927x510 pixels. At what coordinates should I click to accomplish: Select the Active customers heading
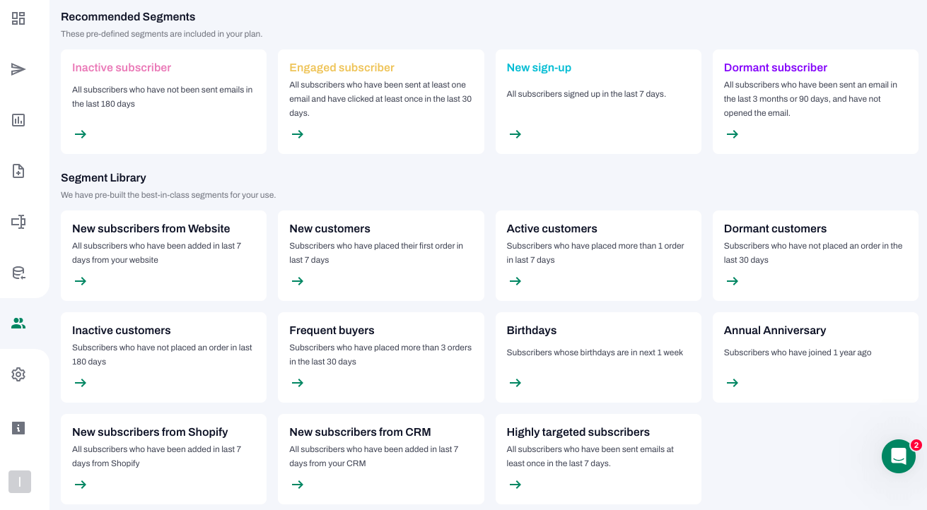(x=552, y=229)
